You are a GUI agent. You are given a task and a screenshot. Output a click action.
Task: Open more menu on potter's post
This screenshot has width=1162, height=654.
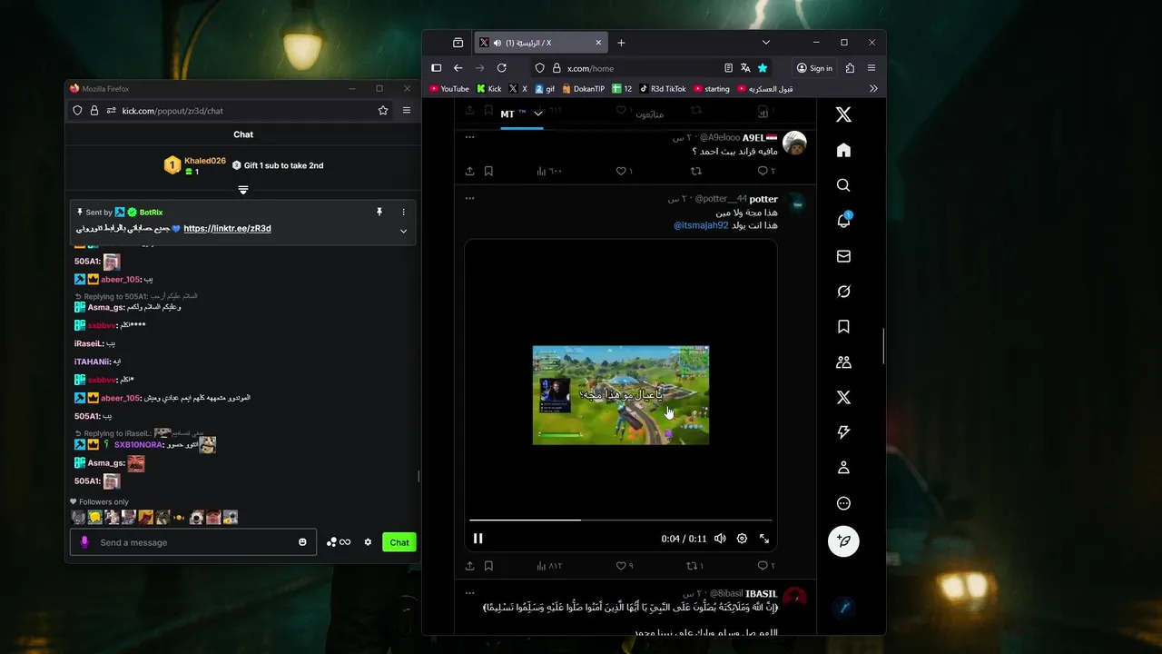coord(469,197)
